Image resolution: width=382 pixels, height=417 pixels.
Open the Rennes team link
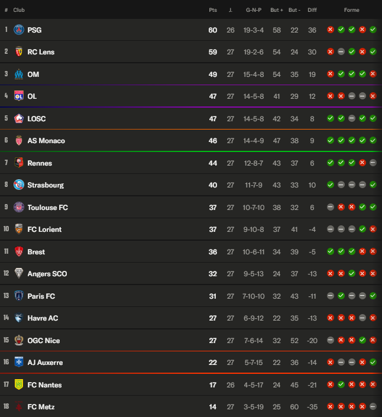(x=40, y=163)
